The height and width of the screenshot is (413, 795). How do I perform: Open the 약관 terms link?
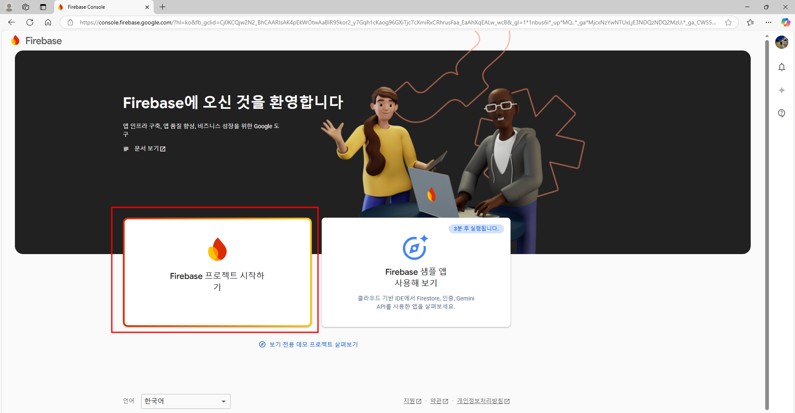click(439, 401)
